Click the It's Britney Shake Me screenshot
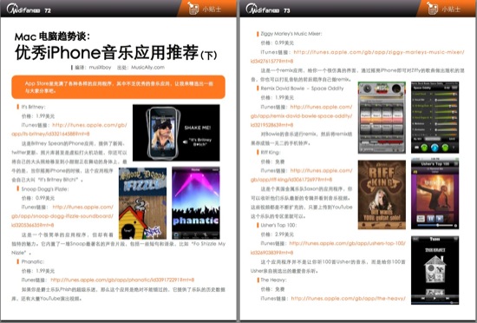Image resolution: width=477 pixels, height=323 pixels. [176, 133]
